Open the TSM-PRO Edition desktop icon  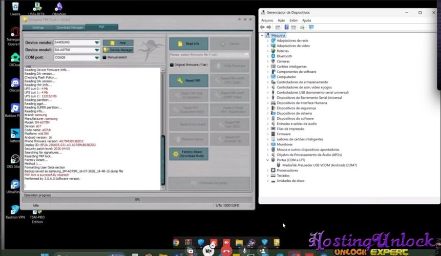tap(37, 216)
